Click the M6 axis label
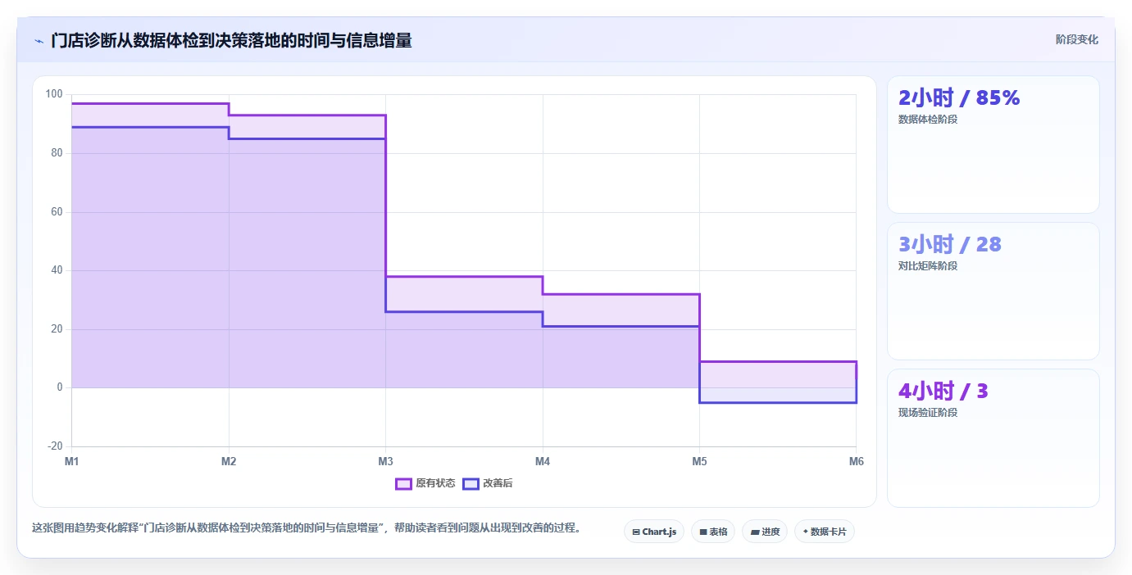 tap(856, 462)
